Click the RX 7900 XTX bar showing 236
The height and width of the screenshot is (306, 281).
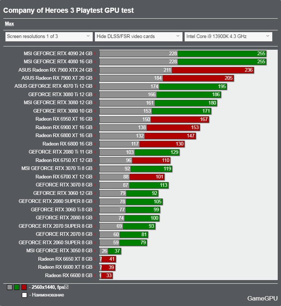[x=213, y=70]
